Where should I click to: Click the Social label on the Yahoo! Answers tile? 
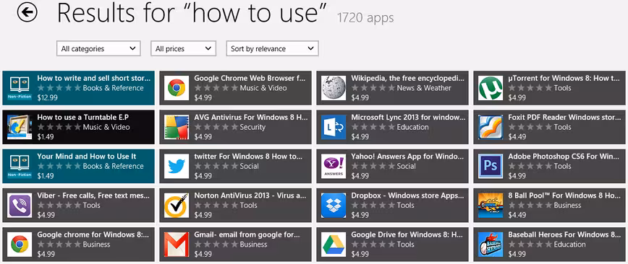point(406,166)
